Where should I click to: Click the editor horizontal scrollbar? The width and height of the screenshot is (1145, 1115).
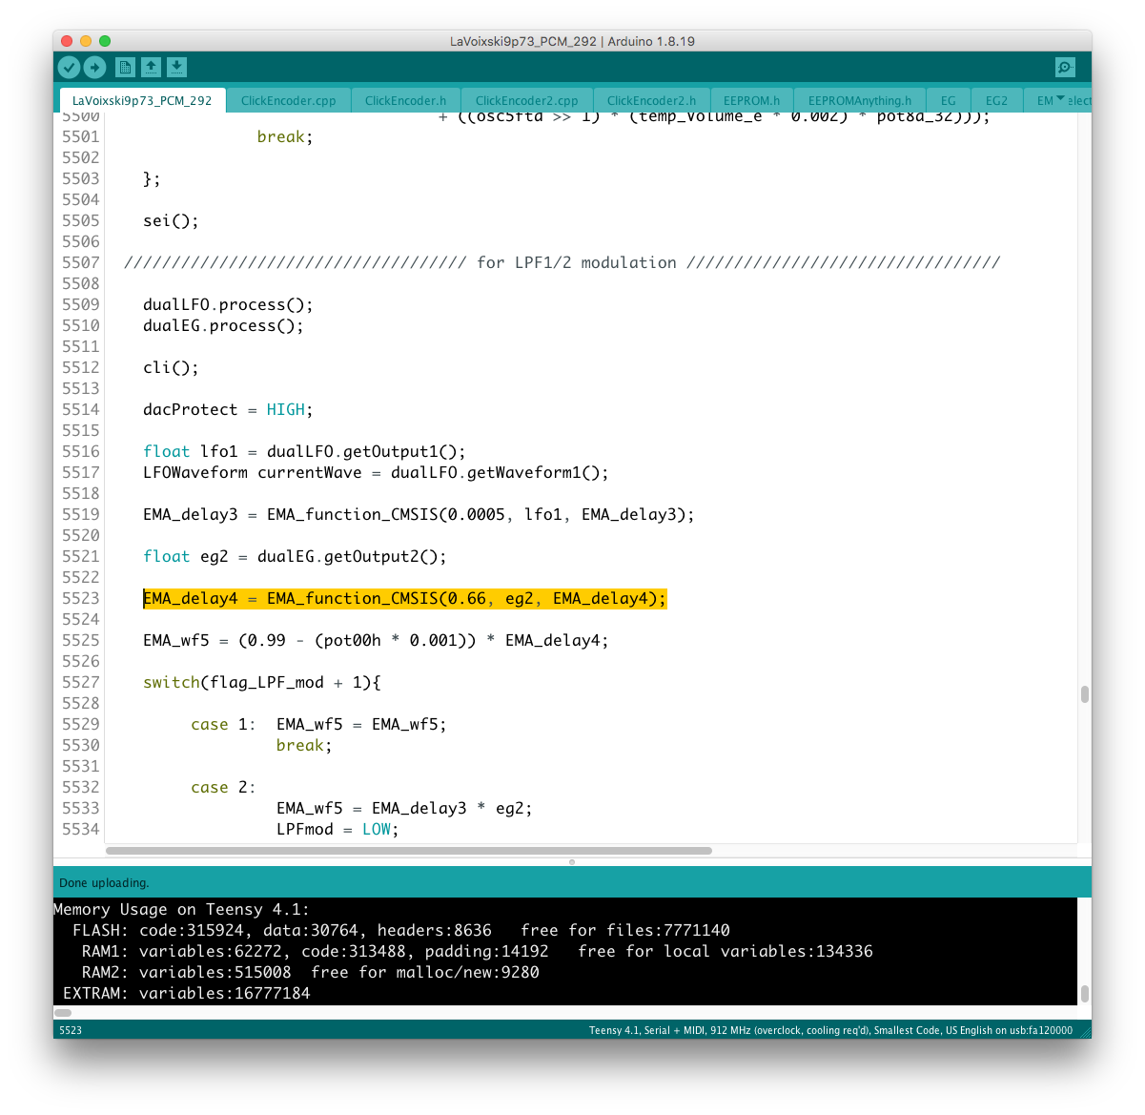point(408,850)
